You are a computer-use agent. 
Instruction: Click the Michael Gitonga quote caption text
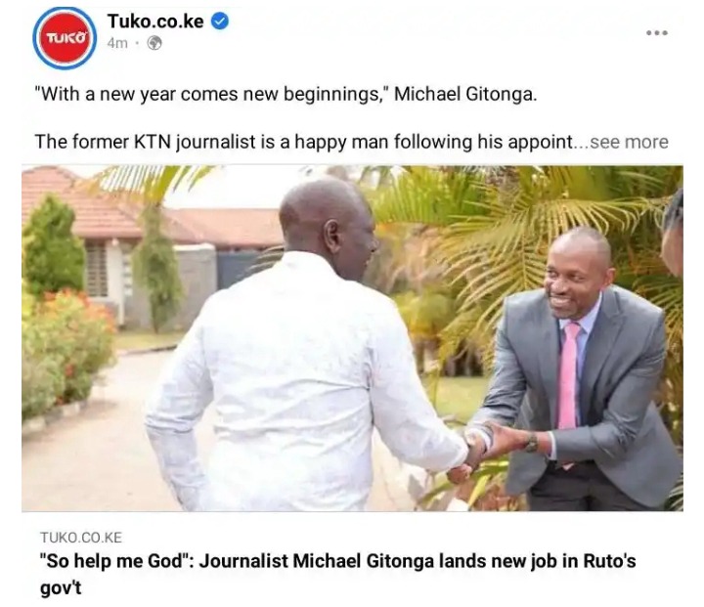point(286,94)
